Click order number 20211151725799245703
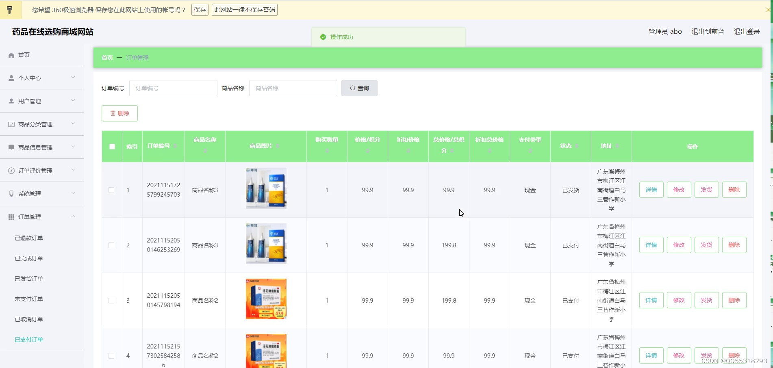The width and height of the screenshot is (773, 368). [163, 190]
